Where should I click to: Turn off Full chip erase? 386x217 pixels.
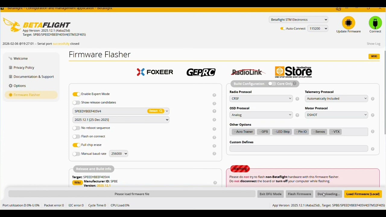(x=76, y=145)
